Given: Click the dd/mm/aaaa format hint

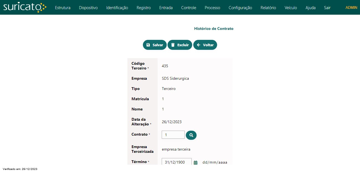Looking at the screenshot, I should click(x=215, y=162).
